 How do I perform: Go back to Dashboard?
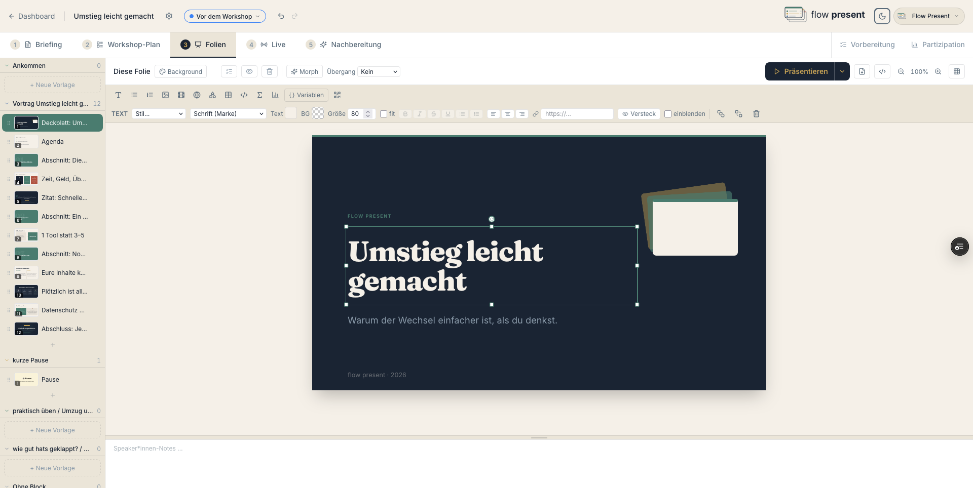(x=31, y=16)
